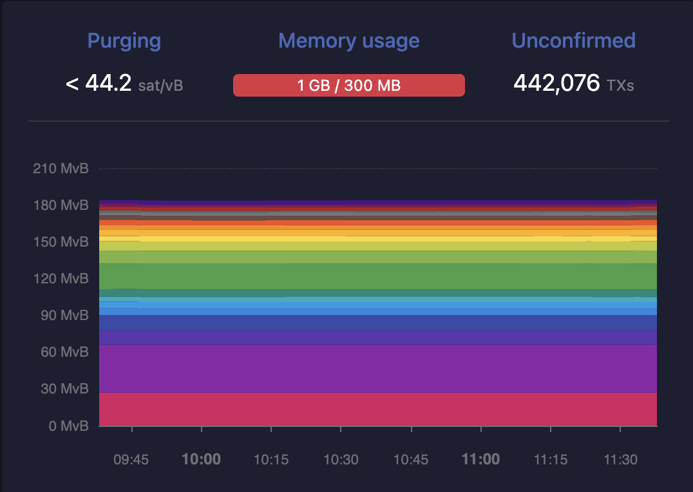Click the 210 MvB axis label
Image resolution: width=693 pixels, height=492 pixels.
[x=61, y=169]
